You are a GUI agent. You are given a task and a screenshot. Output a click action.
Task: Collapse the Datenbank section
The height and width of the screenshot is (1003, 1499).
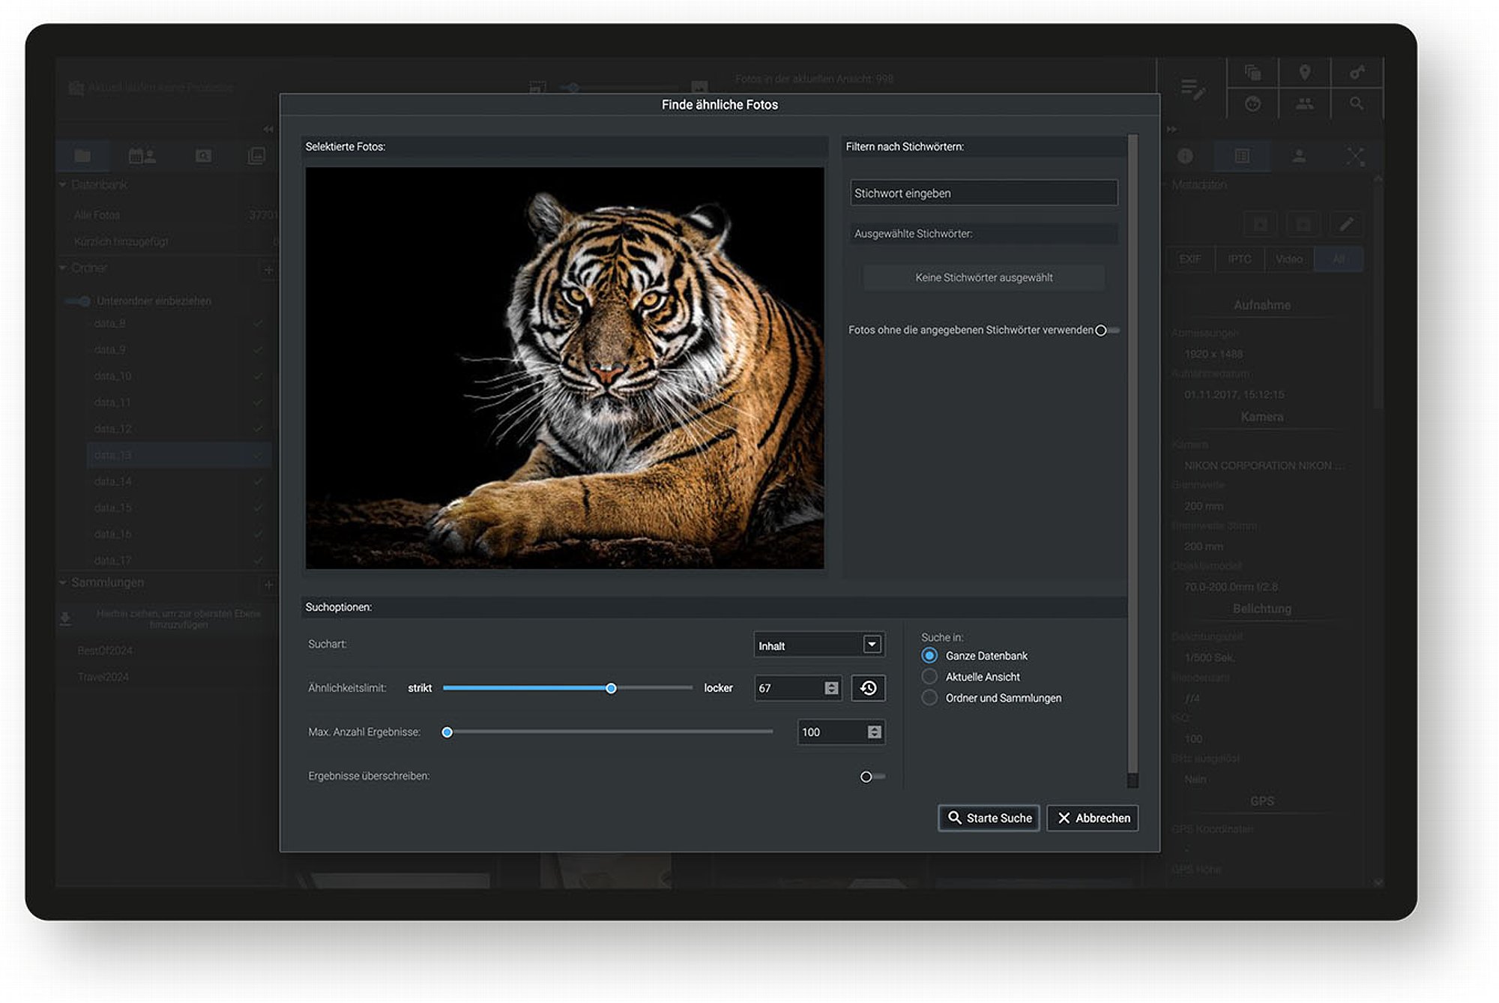click(x=63, y=184)
